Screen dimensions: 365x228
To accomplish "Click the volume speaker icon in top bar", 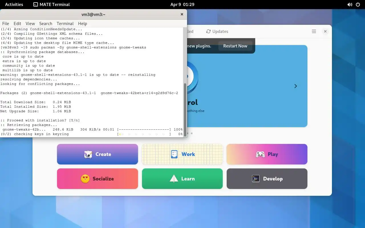I will [x=350, y=4].
